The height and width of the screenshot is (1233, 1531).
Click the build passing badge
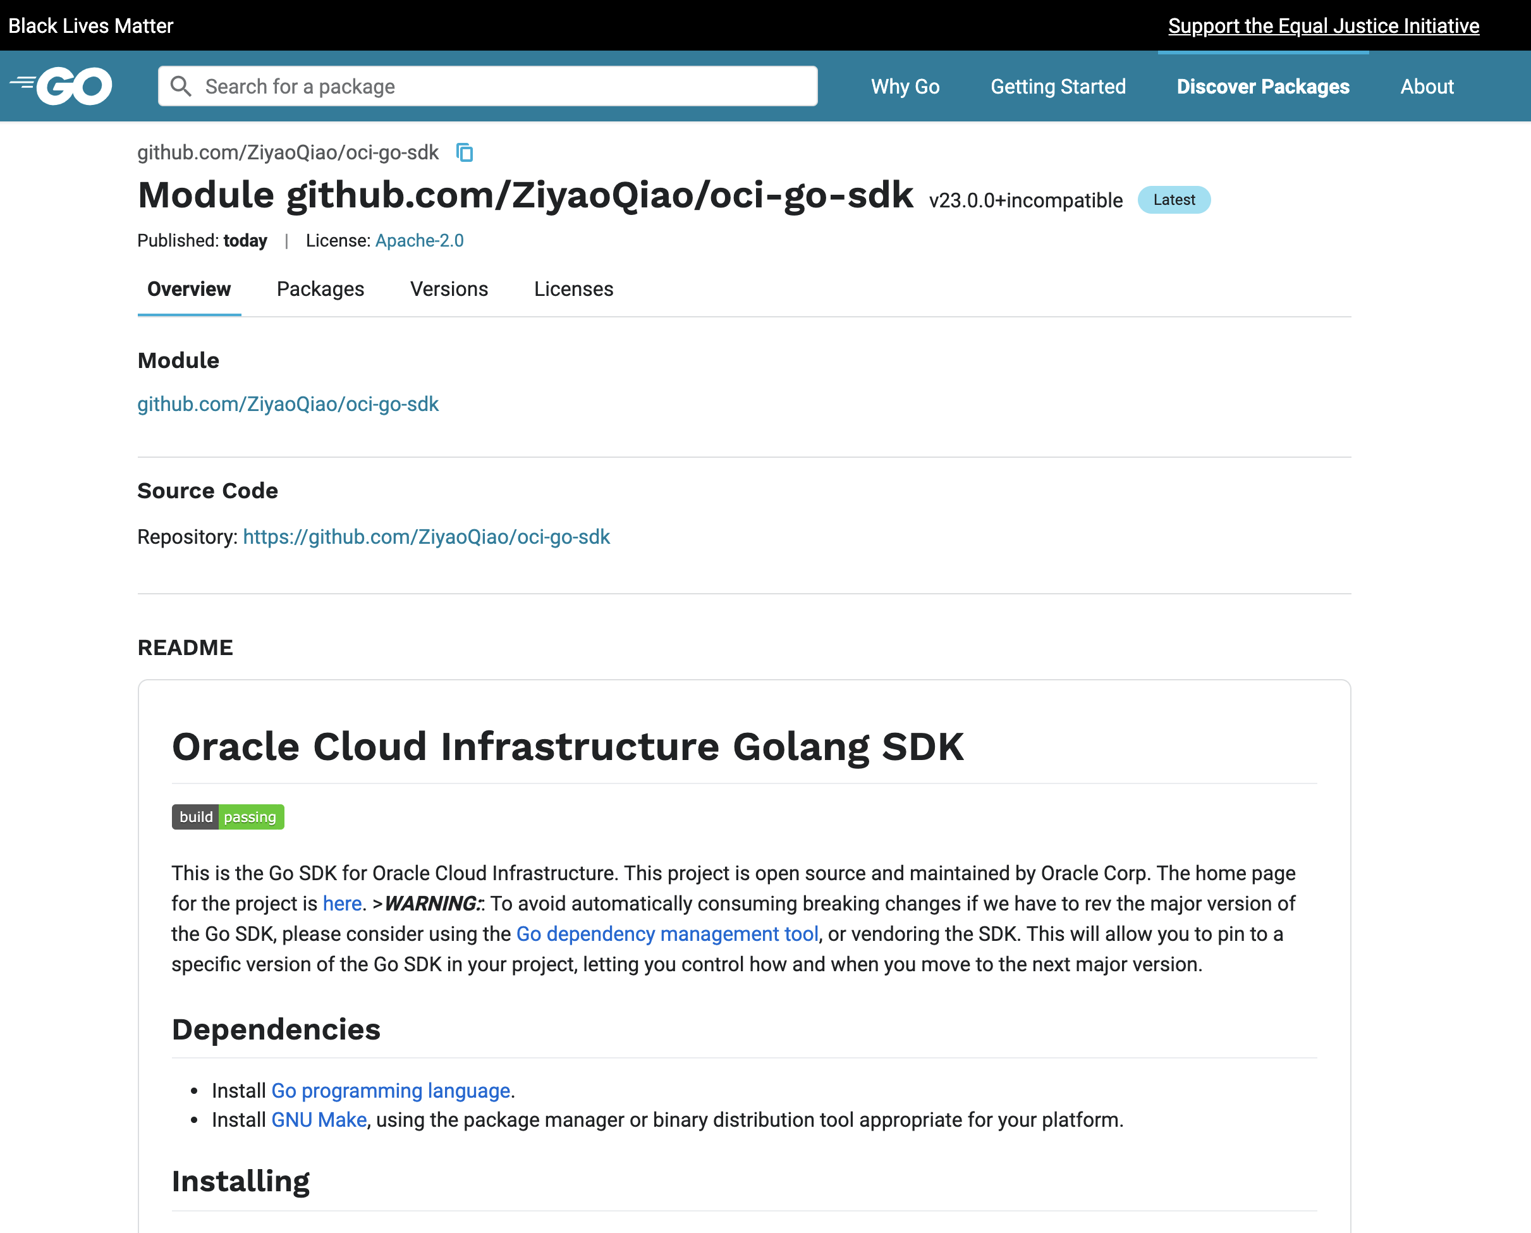(x=228, y=817)
